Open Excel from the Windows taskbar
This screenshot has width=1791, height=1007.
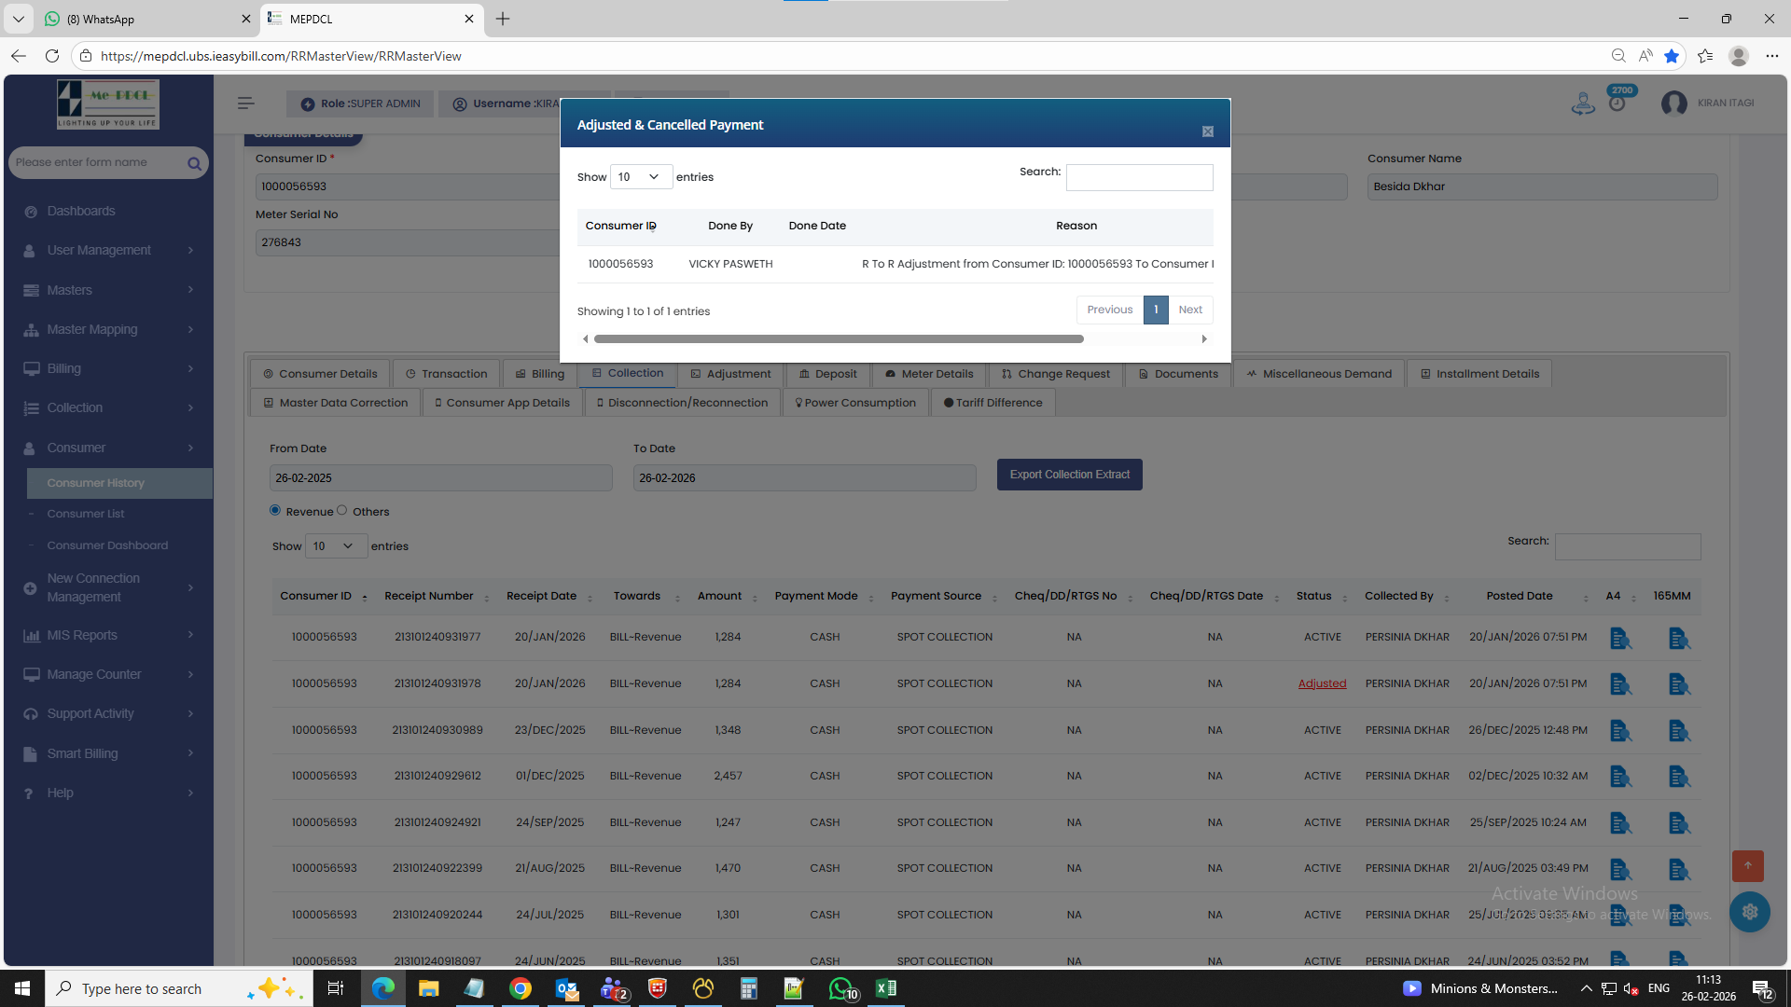coord(885,988)
